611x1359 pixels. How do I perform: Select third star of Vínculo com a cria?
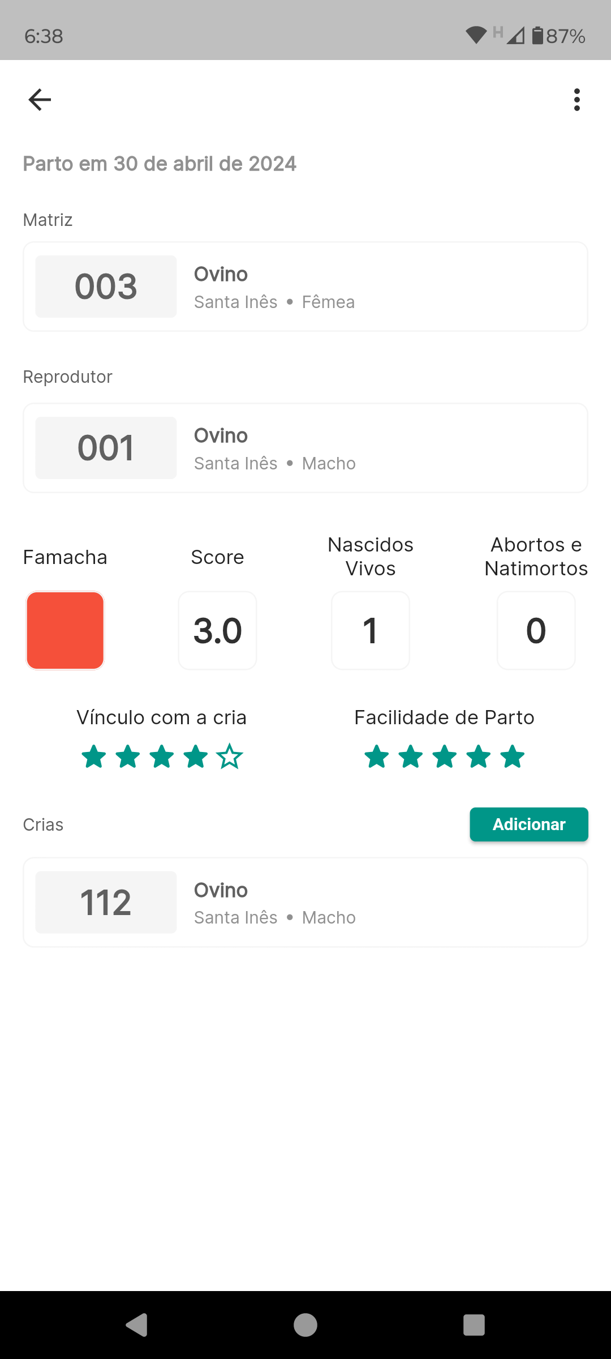(x=162, y=757)
